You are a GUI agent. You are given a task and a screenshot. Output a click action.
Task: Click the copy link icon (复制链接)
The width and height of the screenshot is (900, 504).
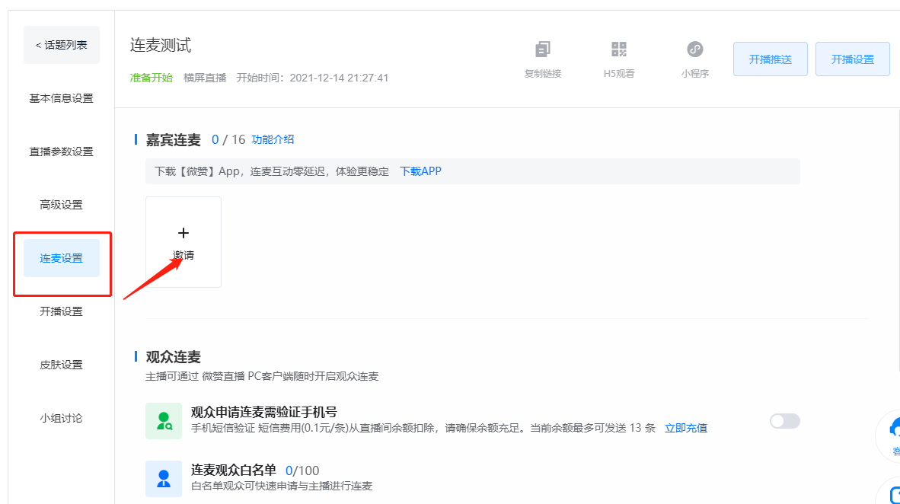542,49
